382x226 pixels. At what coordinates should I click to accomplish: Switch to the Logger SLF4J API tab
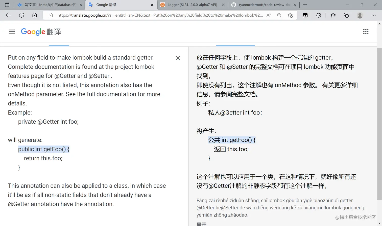(x=192, y=5)
